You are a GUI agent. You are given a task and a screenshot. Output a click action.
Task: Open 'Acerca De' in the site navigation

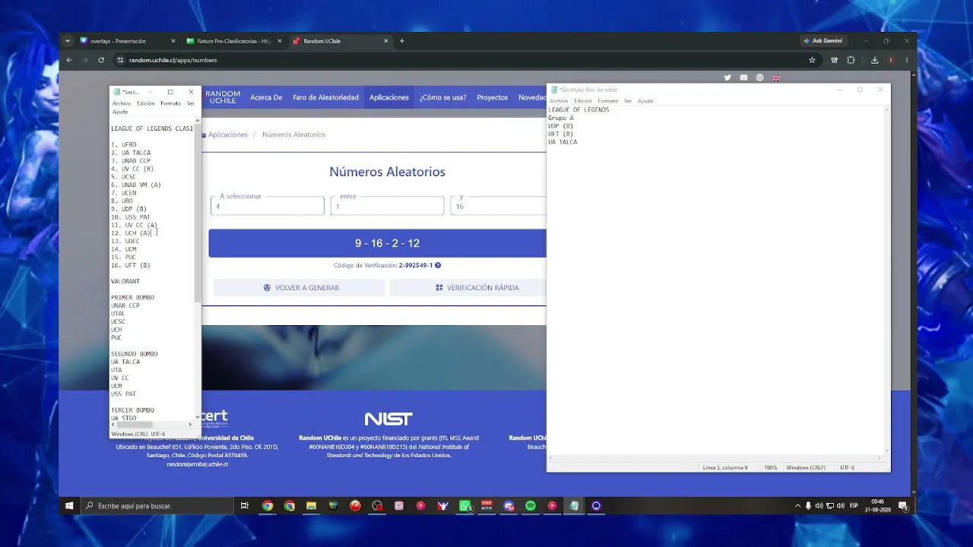coord(266,97)
